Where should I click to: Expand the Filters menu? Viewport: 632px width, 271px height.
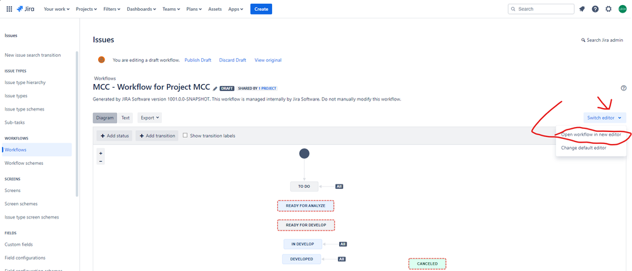pos(111,9)
